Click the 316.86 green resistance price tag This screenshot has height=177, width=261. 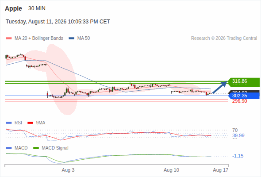243,82
